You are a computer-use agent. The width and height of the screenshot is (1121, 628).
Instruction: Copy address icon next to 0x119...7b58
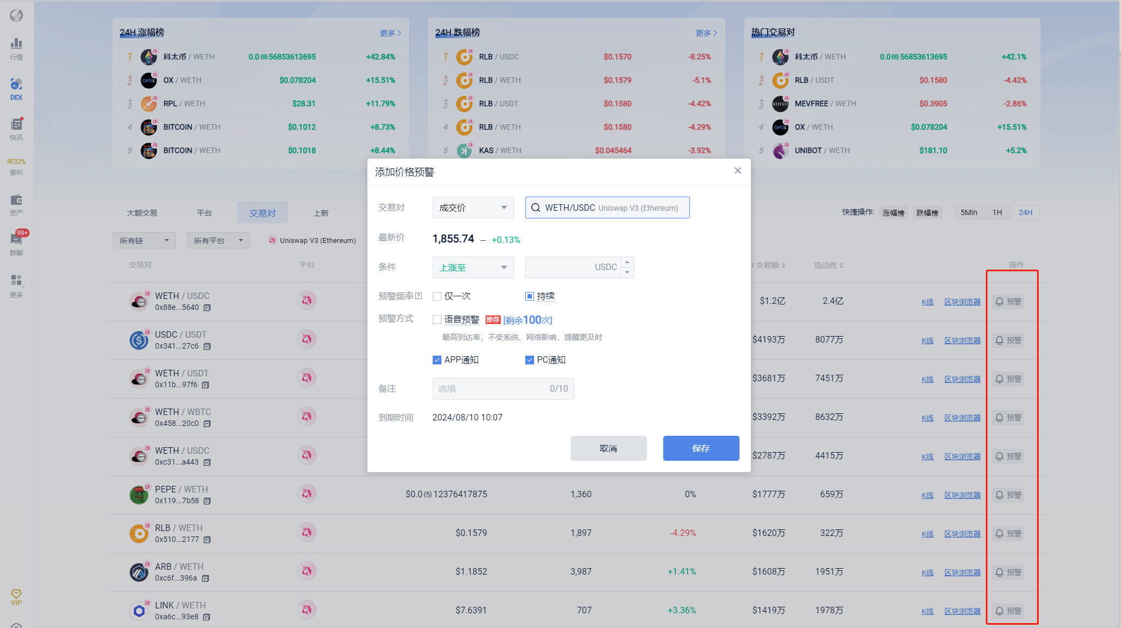coord(207,501)
